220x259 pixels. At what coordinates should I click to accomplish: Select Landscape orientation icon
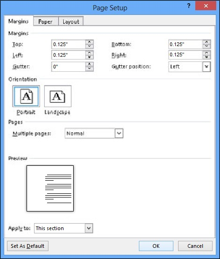click(x=58, y=96)
